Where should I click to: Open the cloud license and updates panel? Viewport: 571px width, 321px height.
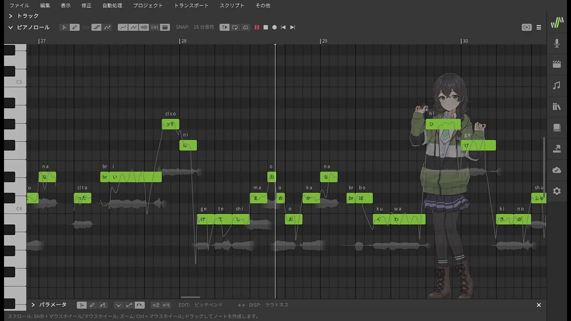coord(557,170)
